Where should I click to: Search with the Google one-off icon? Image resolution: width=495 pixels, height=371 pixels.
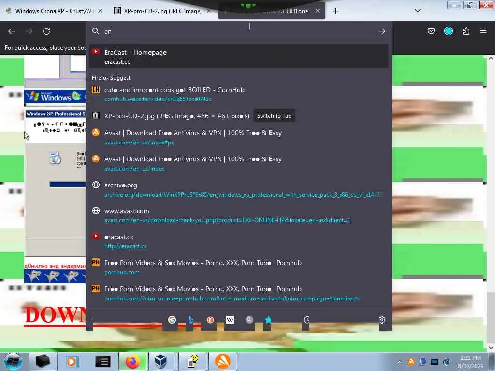click(172, 320)
